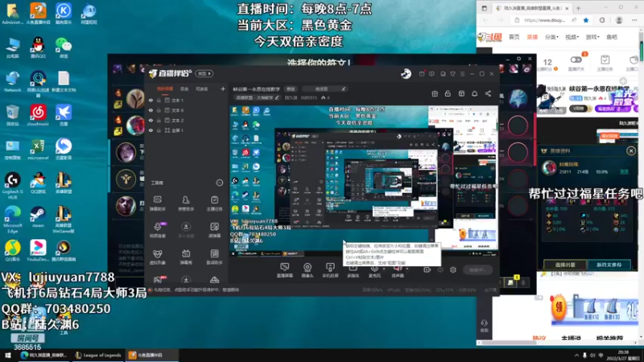Go to 首页 on the Douyu nav

tap(514, 37)
